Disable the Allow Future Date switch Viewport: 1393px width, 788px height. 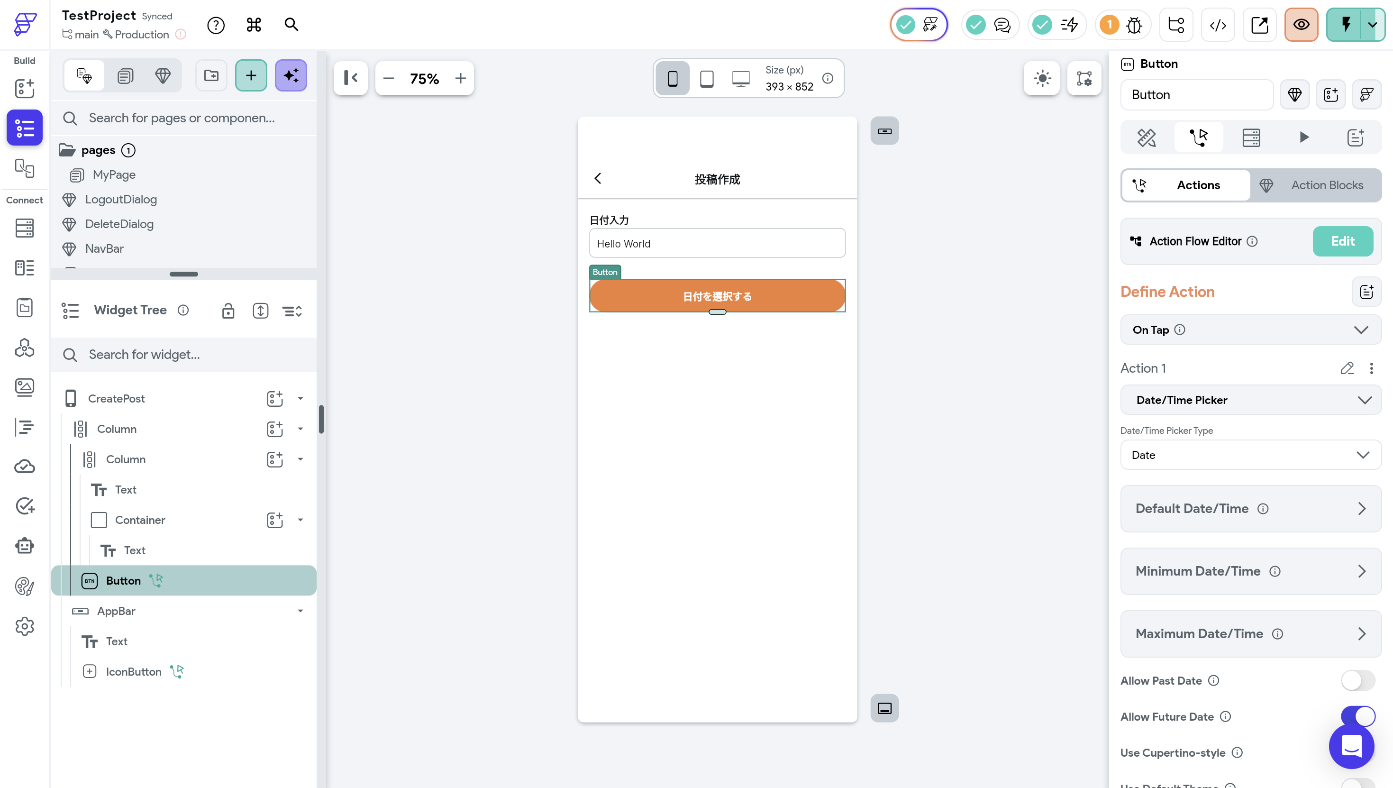click(x=1357, y=716)
